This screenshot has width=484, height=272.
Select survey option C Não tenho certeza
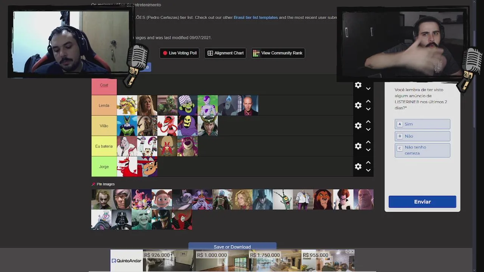coord(422,150)
